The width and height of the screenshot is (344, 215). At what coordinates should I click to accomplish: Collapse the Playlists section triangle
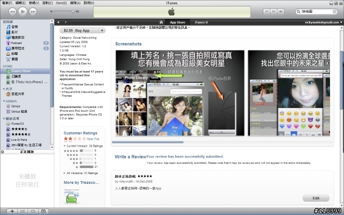tap(4, 118)
